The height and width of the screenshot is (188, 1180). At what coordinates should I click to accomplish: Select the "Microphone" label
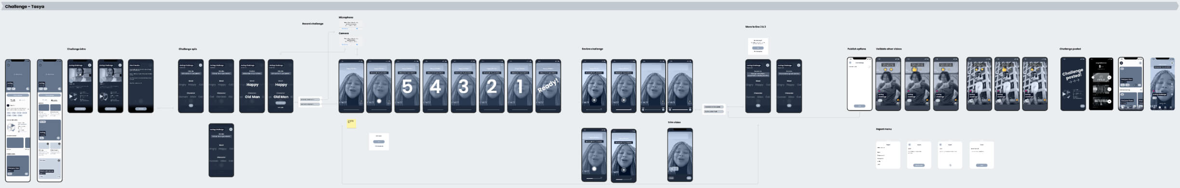(x=346, y=17)
